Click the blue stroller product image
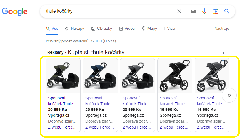 tap(100, 76)
